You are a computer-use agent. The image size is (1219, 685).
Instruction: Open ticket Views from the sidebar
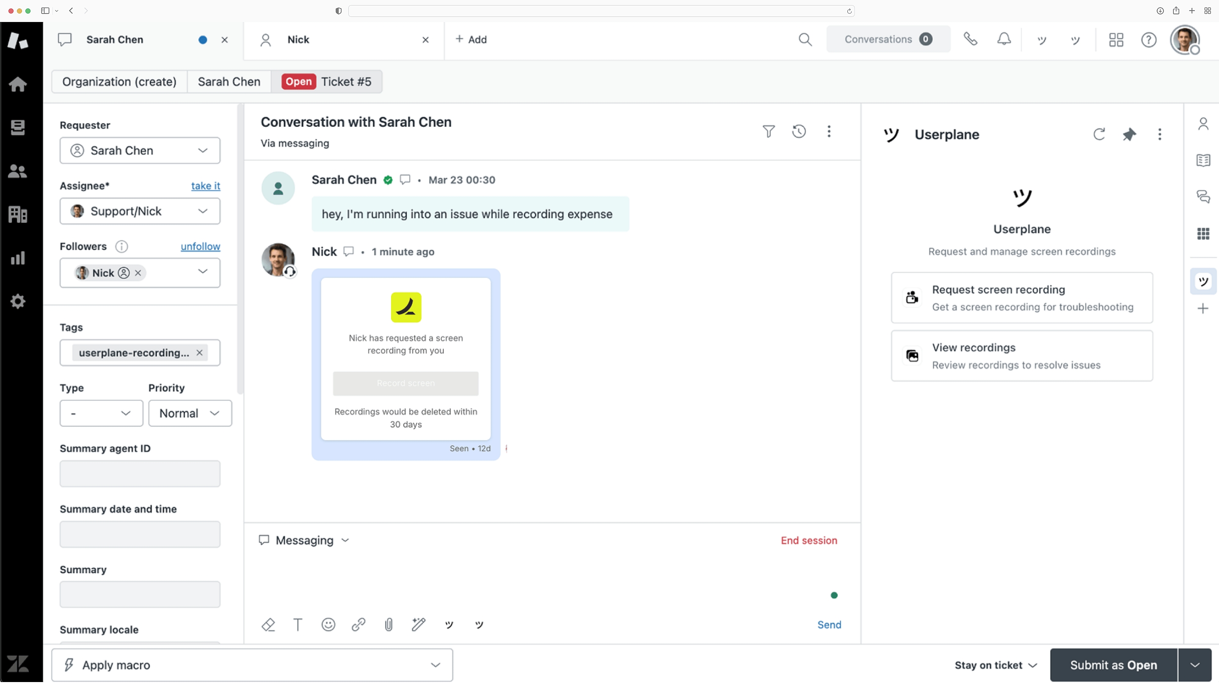tap(18, 127)
